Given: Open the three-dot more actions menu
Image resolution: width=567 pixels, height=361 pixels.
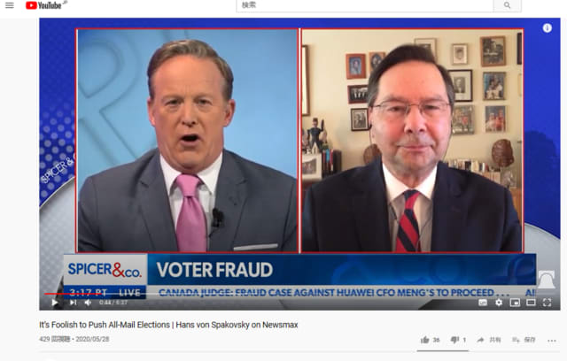Looking at the screenshot, I should point(552,341).
